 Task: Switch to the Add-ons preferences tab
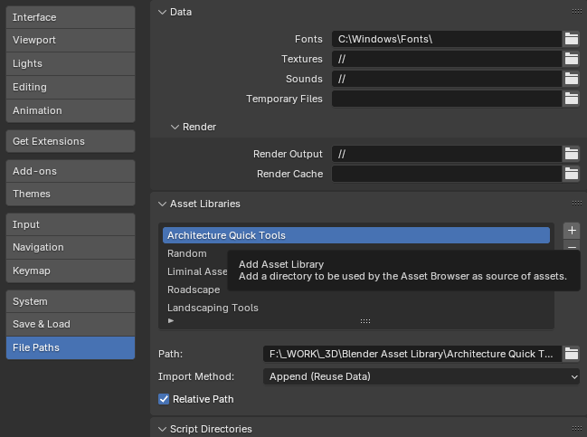[x=71, y=171]
